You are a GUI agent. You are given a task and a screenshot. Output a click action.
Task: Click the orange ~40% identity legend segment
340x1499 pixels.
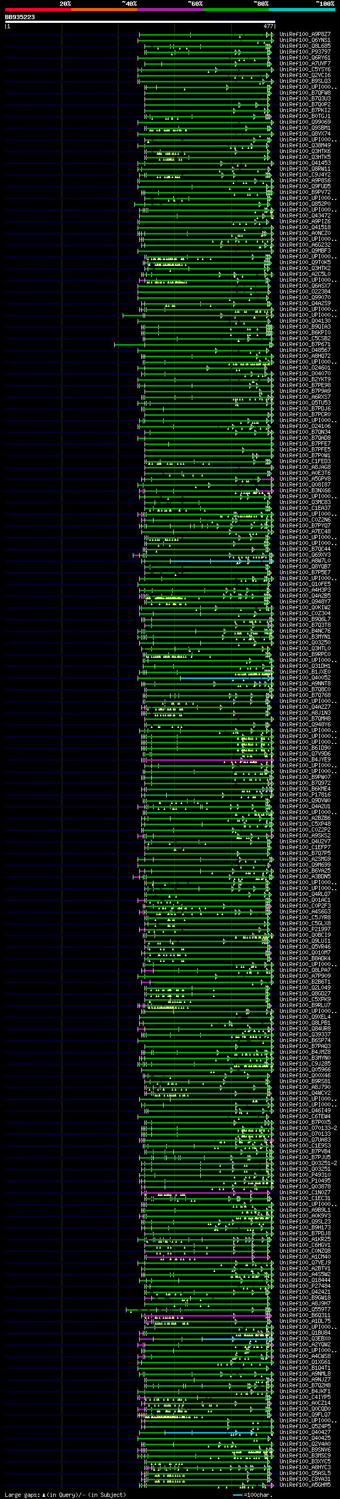104,10
